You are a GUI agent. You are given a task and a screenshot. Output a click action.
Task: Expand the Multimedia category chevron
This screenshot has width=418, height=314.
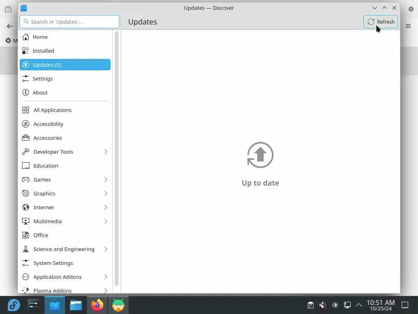click(106, 221)
